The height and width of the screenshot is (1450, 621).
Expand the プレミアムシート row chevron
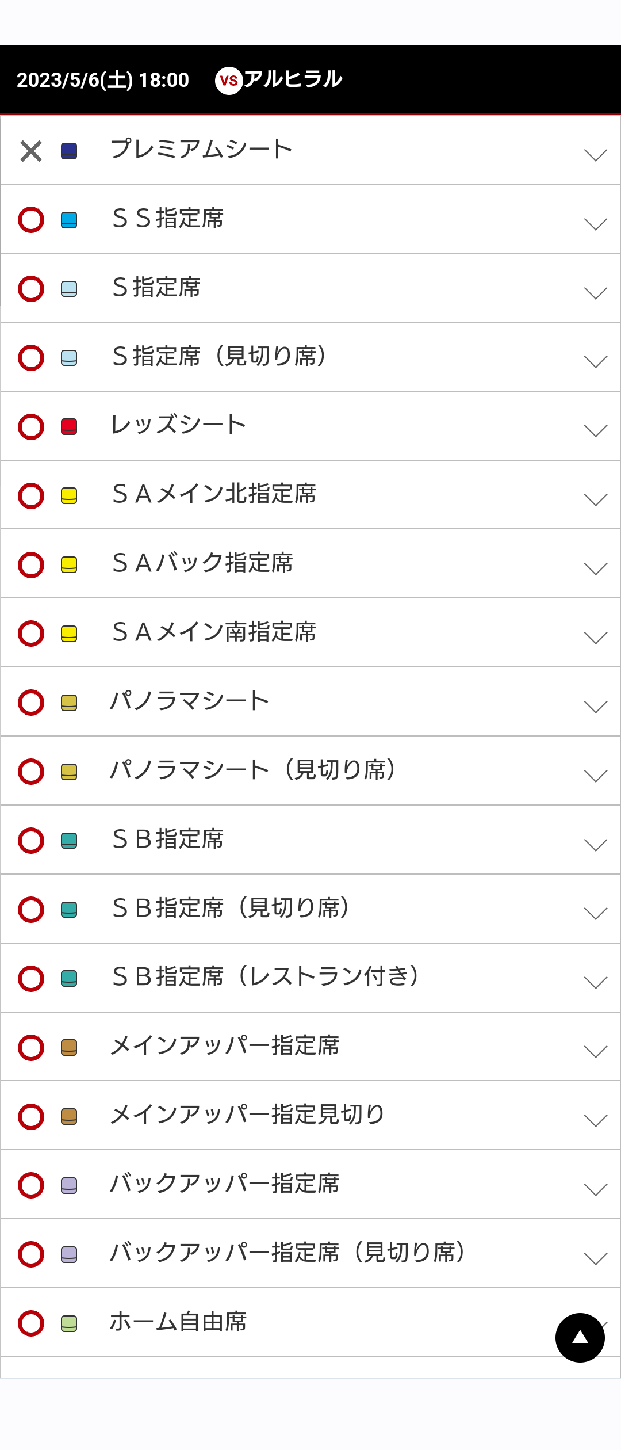click(595, 155)
